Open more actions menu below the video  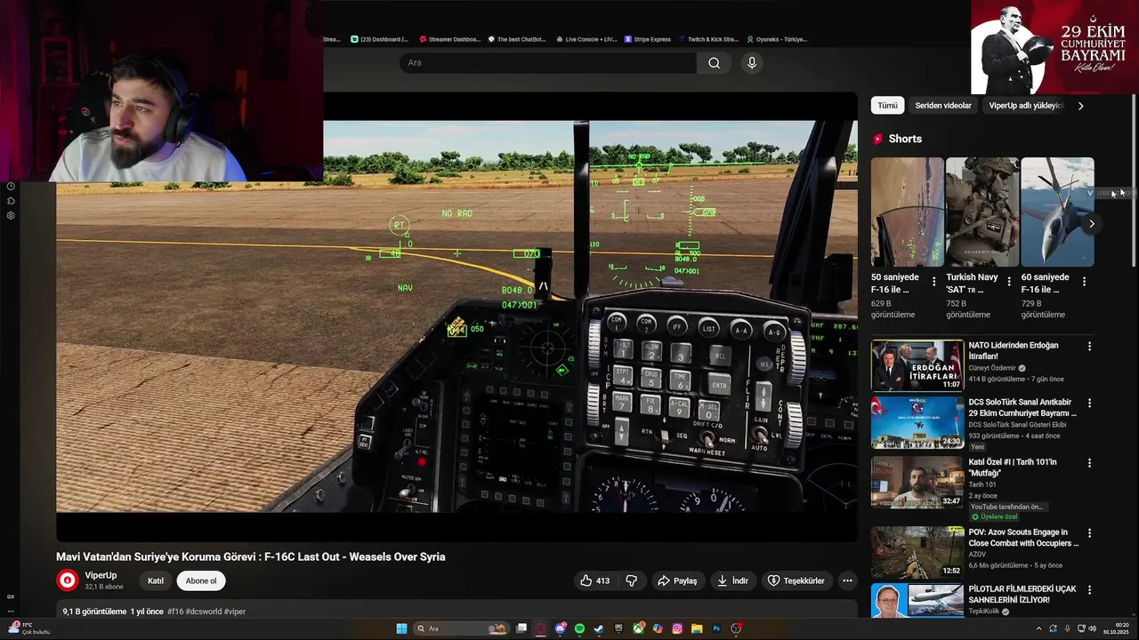847,580
